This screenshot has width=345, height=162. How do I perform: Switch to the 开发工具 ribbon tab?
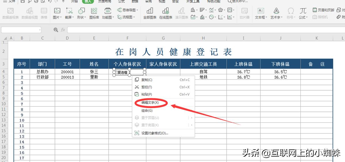point(193,1)
